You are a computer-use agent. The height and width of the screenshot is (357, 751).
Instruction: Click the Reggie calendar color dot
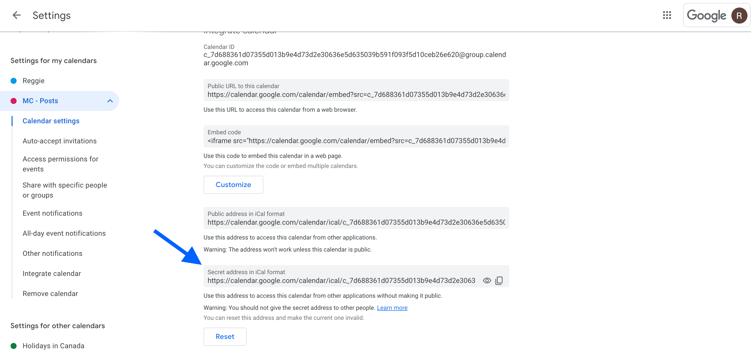(13, 81)
